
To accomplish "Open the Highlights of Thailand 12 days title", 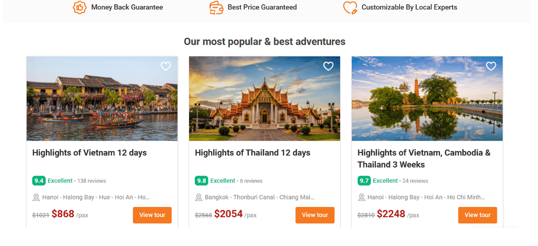I will pos(252,153).
